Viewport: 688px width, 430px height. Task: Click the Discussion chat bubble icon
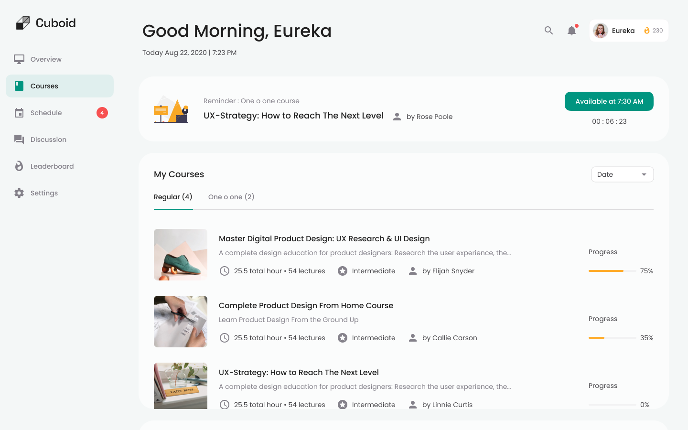coord(19,140)
